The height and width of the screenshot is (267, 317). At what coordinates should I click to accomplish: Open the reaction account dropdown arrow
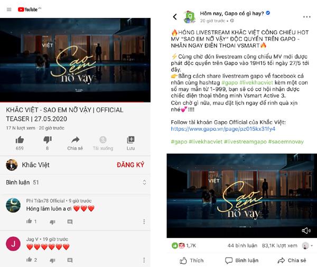click(312, 245)
